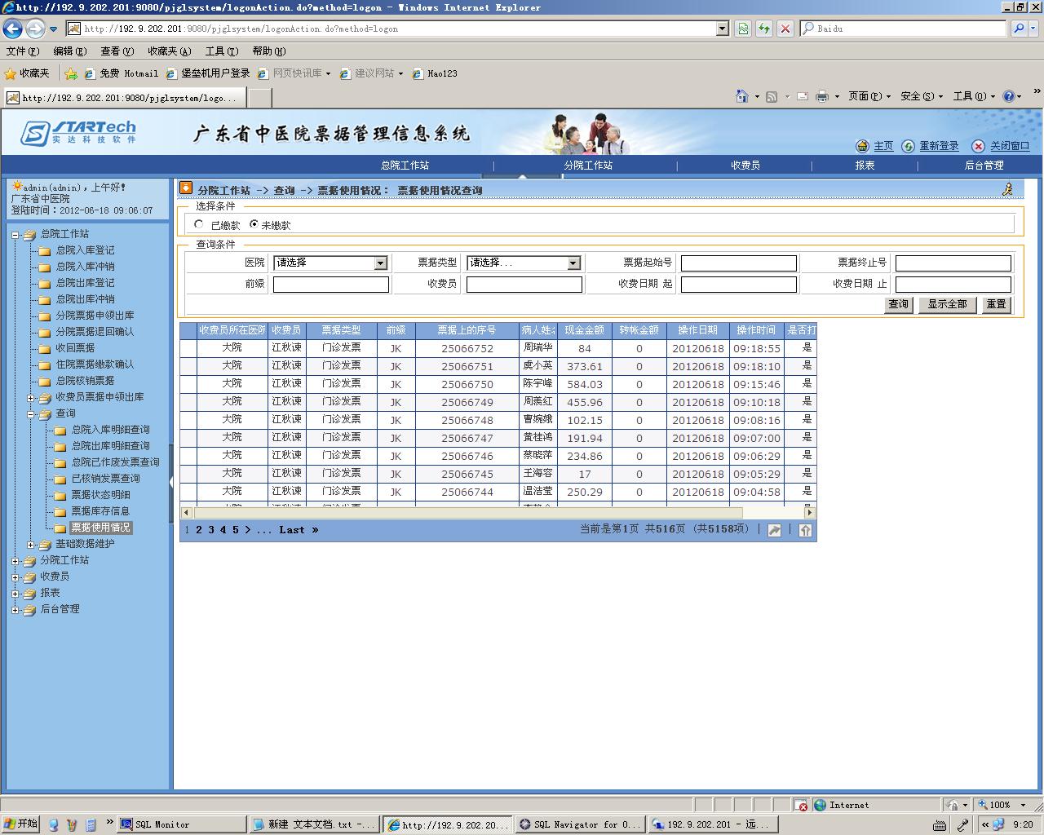Viewport: 1044px width, 835px height.
Task: Click the 显示全部 button
Action: tap(947, 304)
